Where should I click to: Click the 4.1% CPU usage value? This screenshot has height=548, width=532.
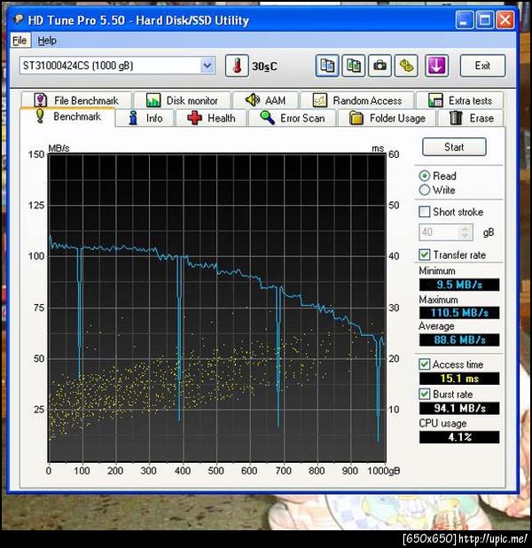[459, 437]
